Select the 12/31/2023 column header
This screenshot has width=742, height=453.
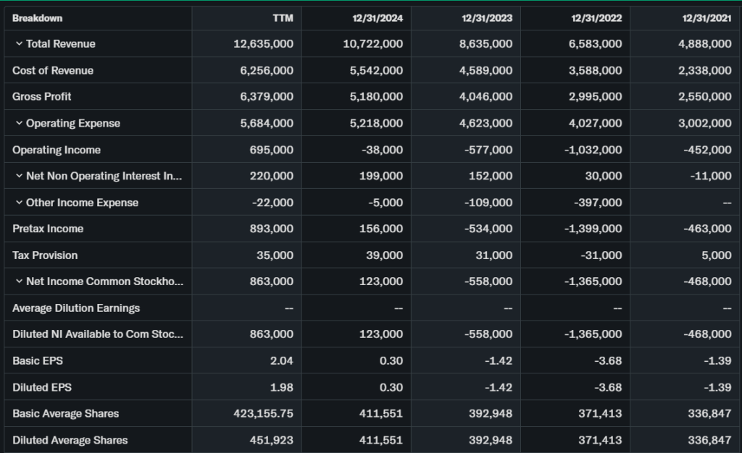[486, 18]
